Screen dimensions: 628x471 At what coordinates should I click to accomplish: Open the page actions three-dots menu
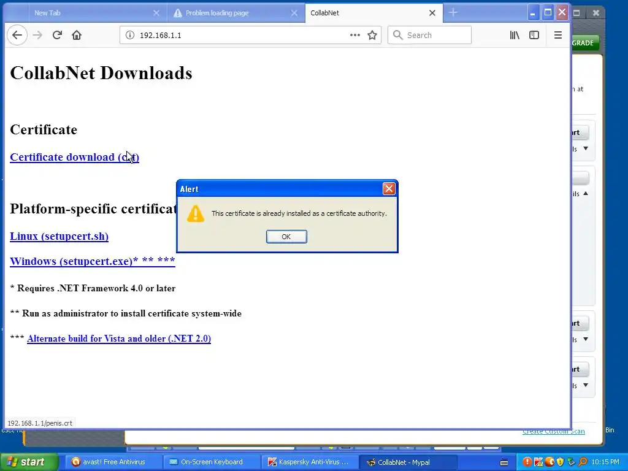pyautogui.click(x=355, y=35)
